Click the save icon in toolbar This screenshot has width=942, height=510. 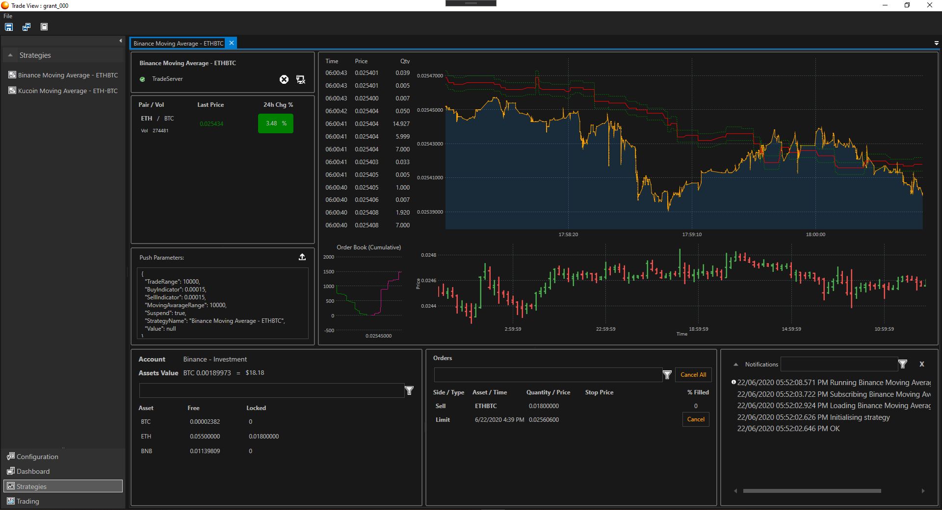9,27
